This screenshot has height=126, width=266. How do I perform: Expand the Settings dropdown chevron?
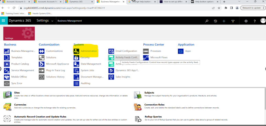click(x=52, y=21)
